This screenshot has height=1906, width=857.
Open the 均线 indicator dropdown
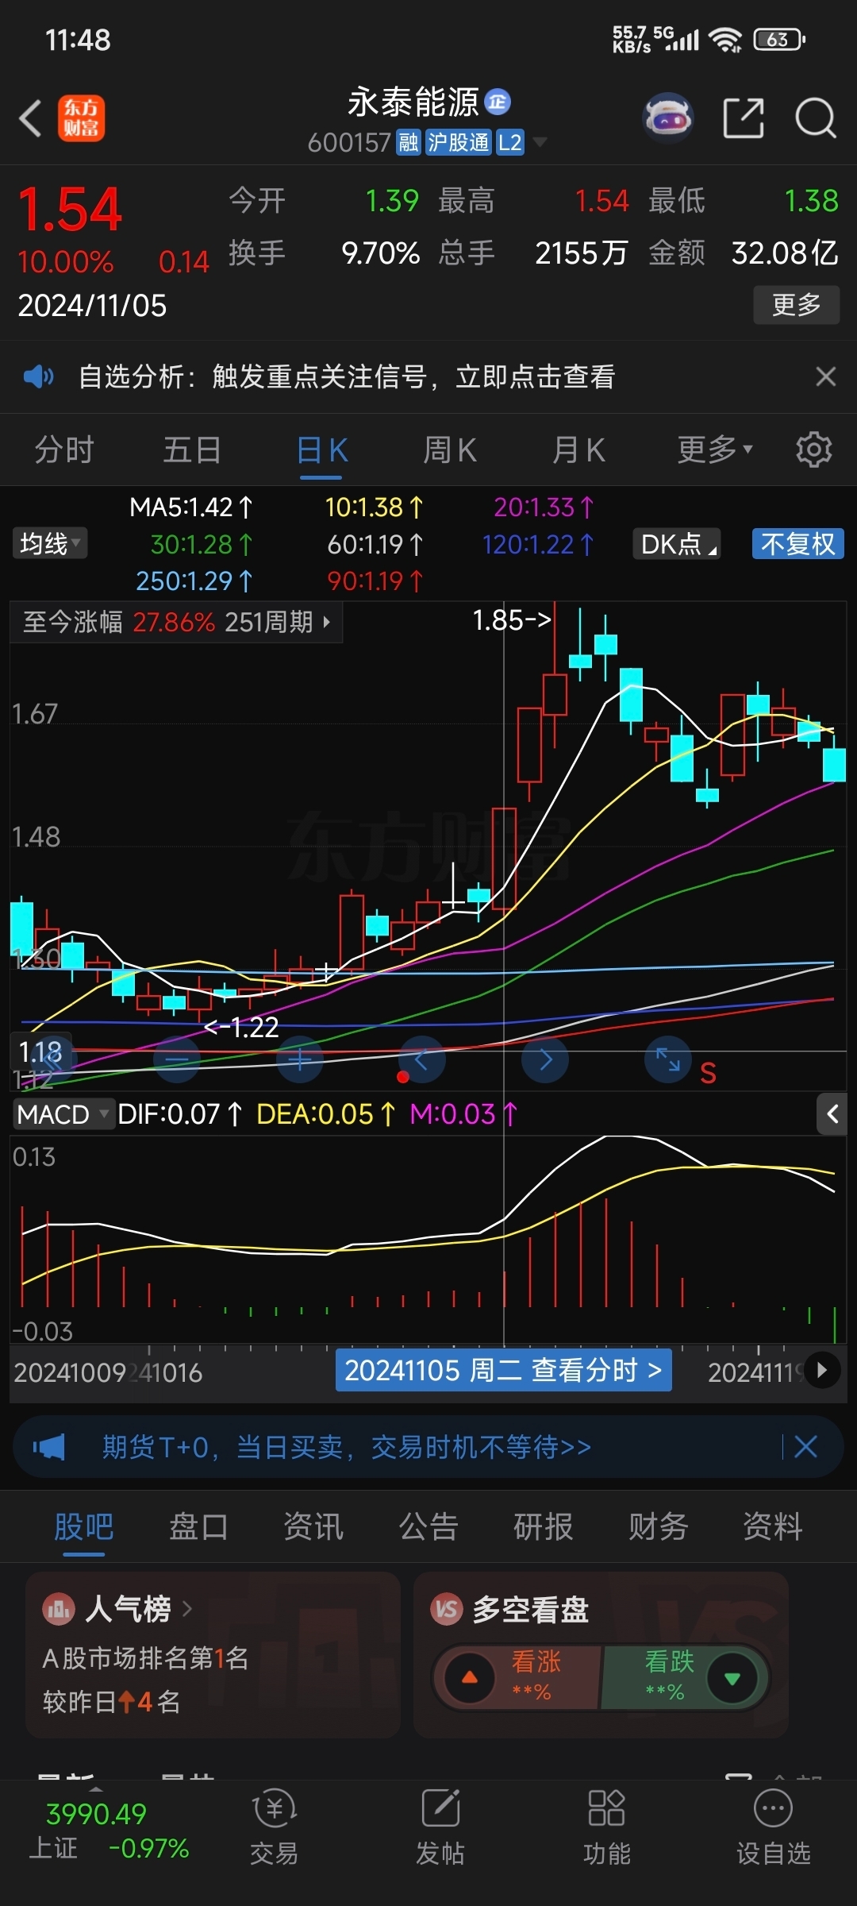(x=49, y=544)
